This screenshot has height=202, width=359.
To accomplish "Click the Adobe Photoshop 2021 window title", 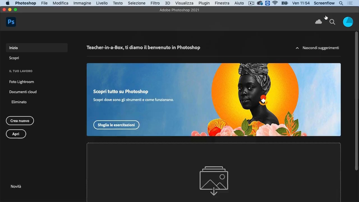I will pyautogui.click(x=179, y=10).
